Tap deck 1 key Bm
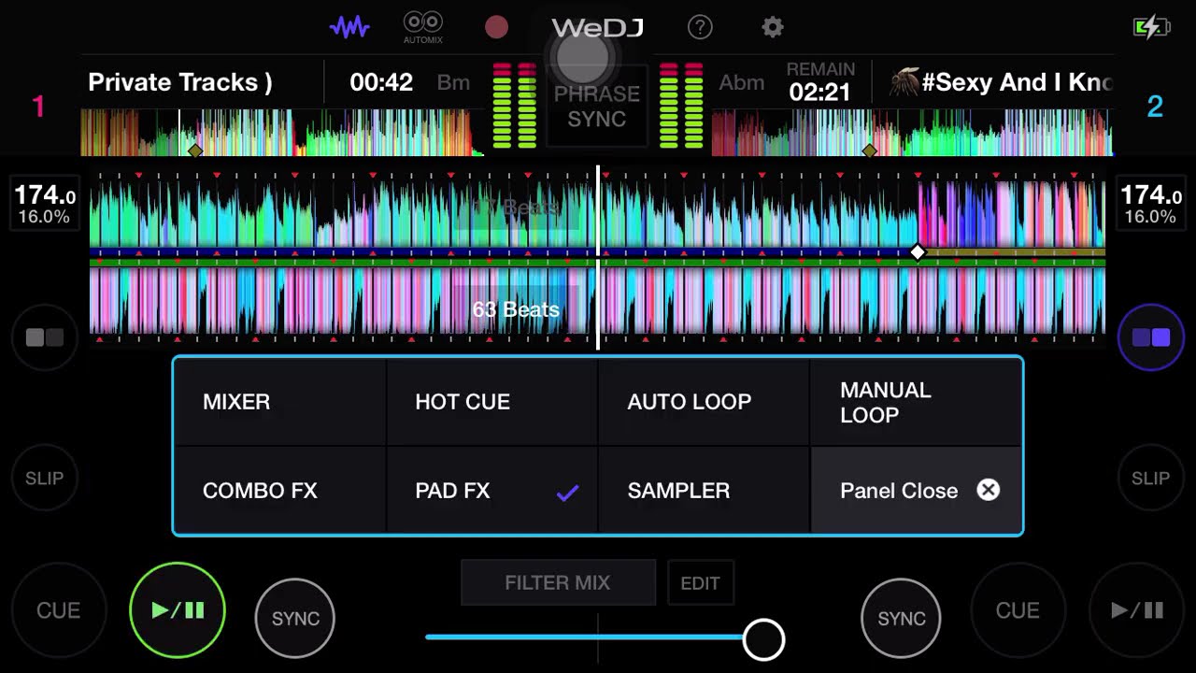This screenshot has width=1196, height=673. pyautogui.click(x=453, y=82)
